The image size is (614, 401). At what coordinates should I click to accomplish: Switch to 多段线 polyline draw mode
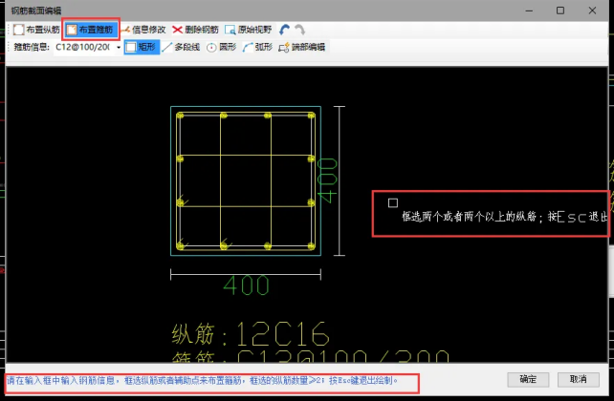pos(182,47)
